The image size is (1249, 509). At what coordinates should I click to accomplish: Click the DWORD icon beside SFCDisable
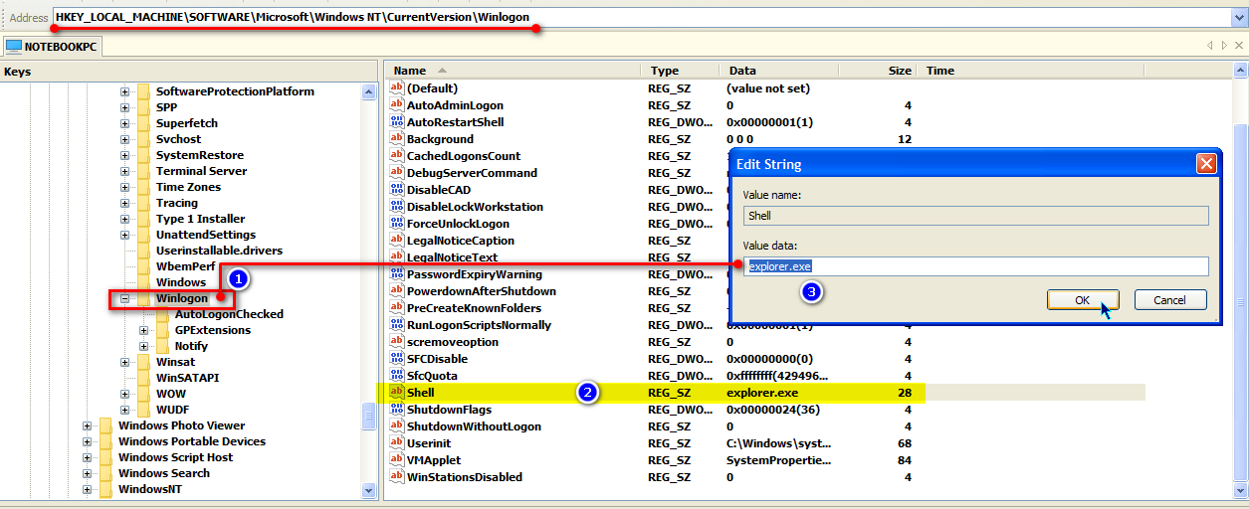396,359
